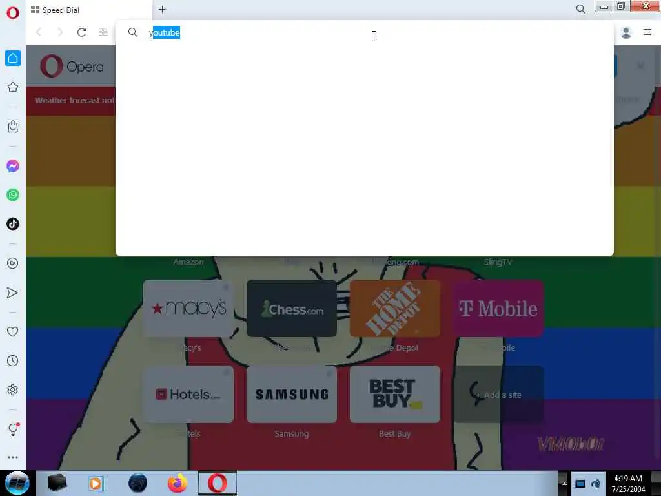
Task: Open the Samsung speed dial tile
Action: point(292,395)
